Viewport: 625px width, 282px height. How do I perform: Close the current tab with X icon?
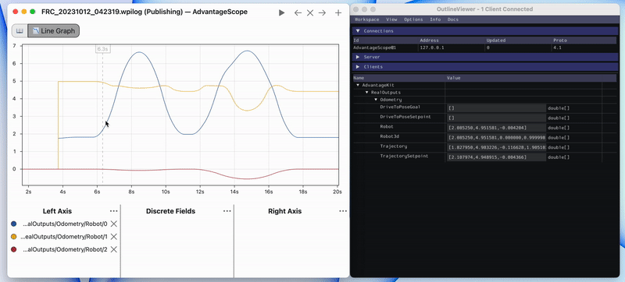(x=309, y=12)
